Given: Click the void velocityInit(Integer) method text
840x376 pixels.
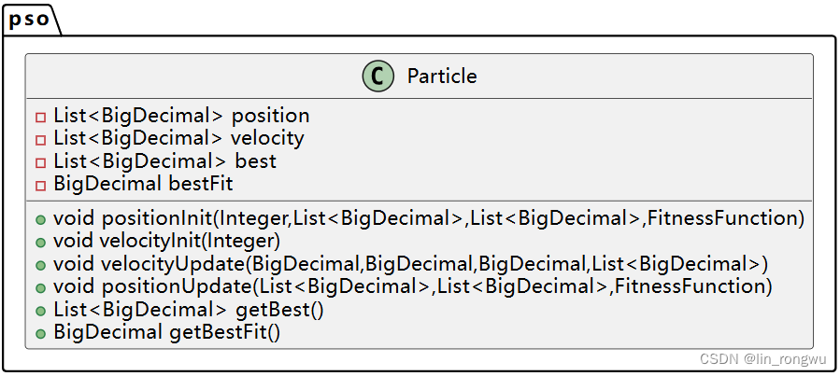Looking at the screenshot, I should (x=166, y=242).
